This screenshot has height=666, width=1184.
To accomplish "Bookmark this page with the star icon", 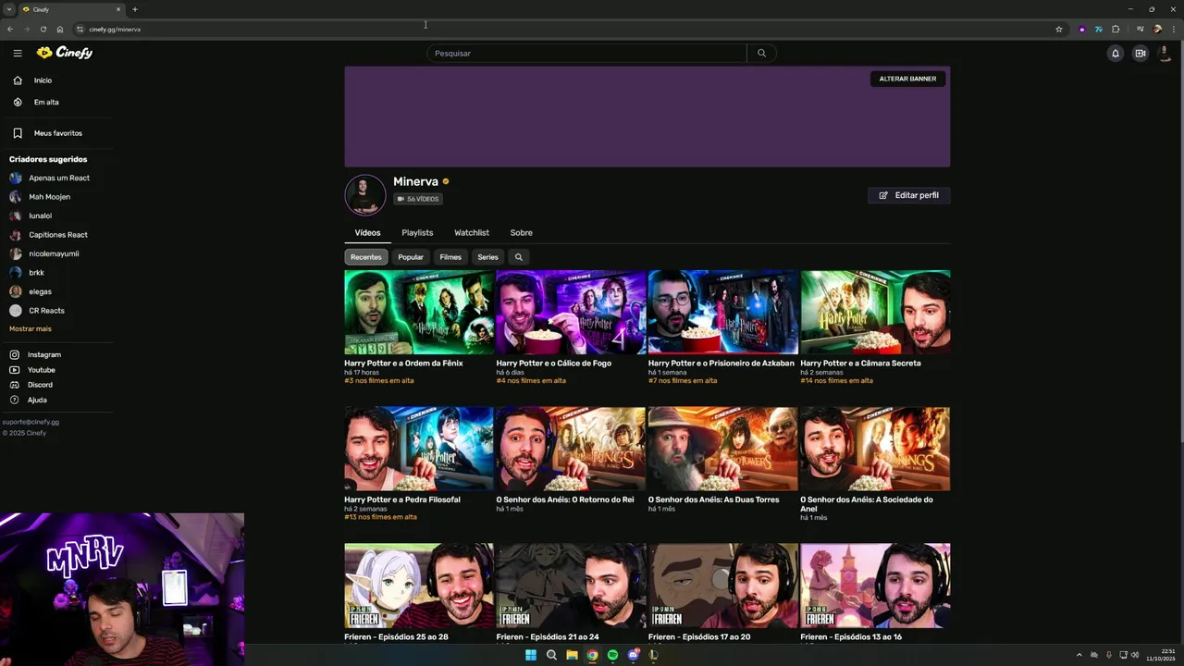I will pyautogui.click(x=1059, y=29).
